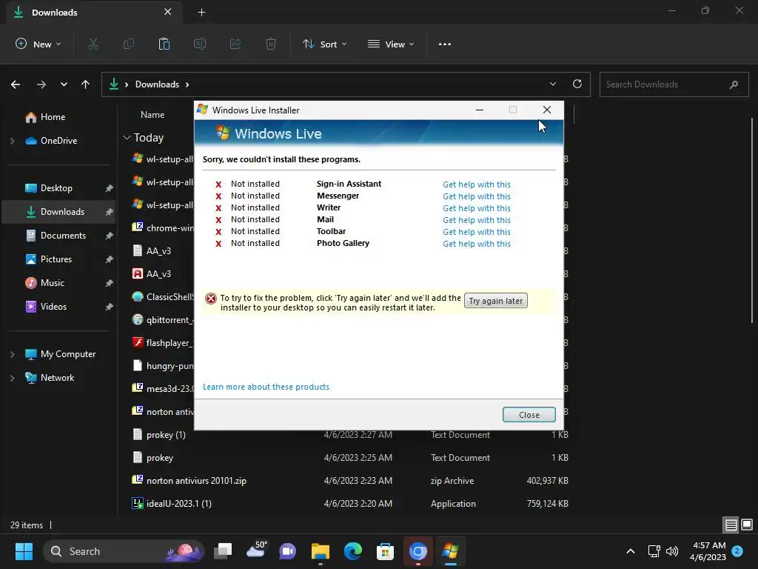
Task: Expand recent locations chevron
Action: [x=64, y=84]
